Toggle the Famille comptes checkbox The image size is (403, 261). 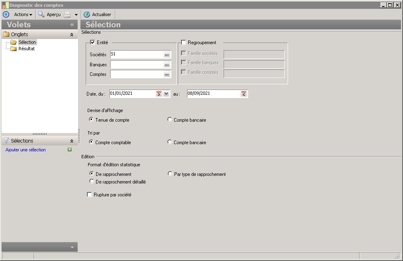pyautogui.click(x=183, y=72)
